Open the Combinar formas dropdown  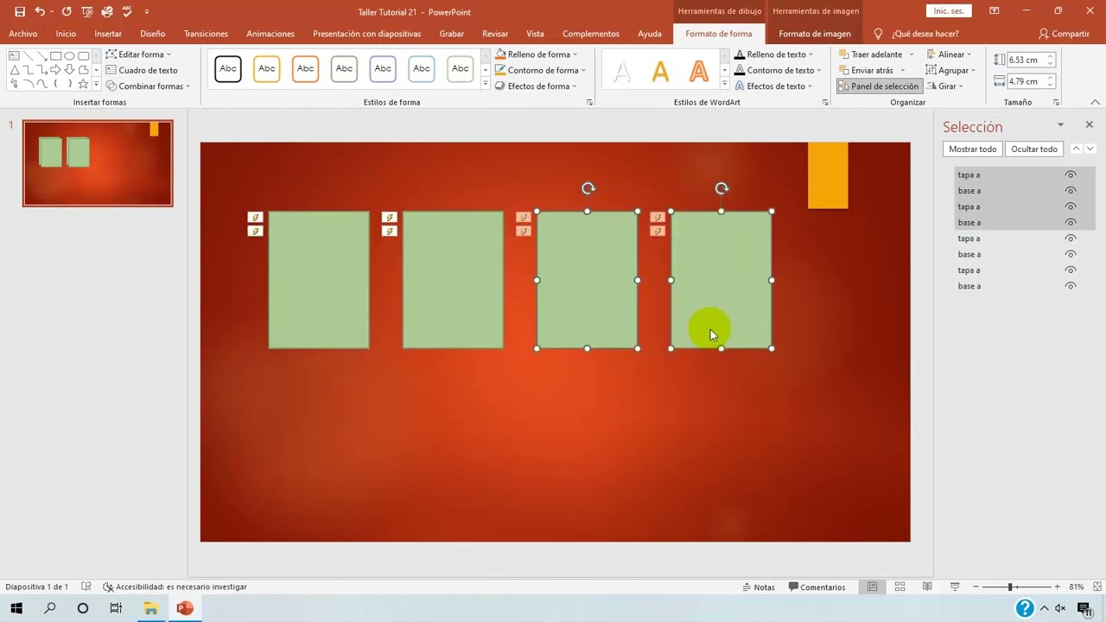[x=148, y=86]
